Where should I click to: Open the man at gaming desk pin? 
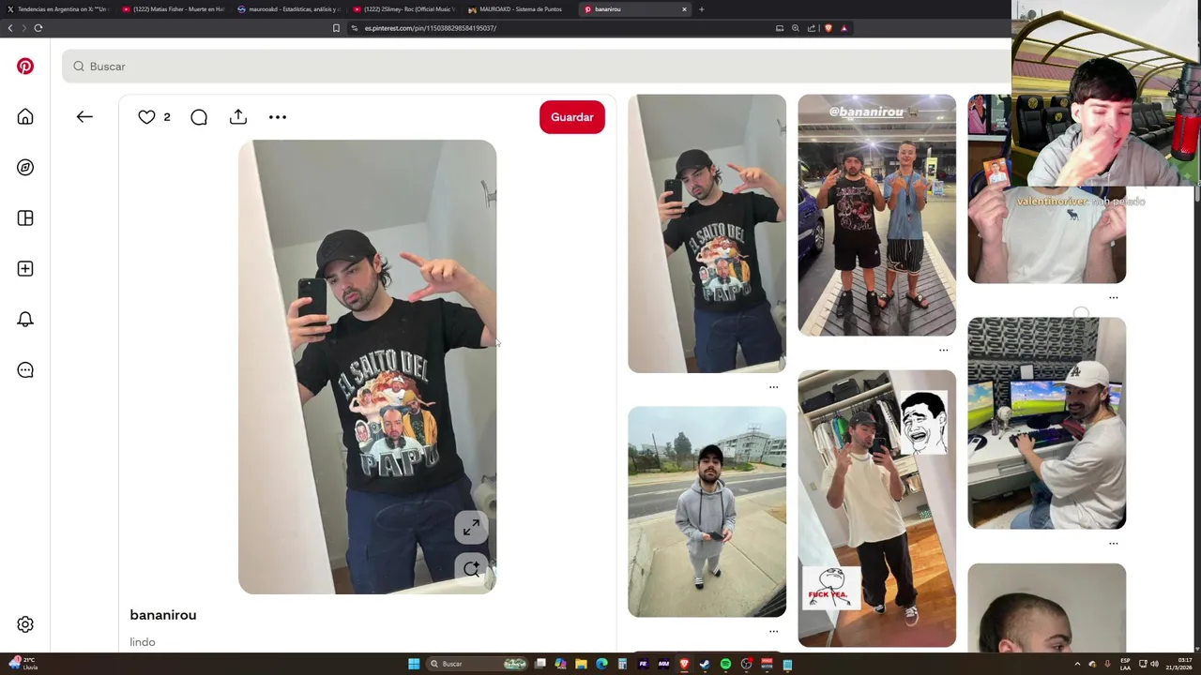point(1046,423)
